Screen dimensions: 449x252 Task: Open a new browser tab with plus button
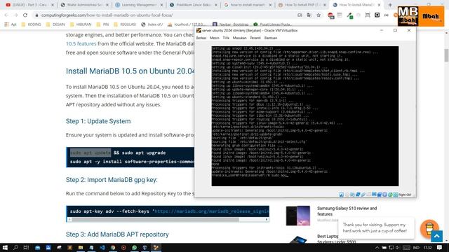click(390, 5)
